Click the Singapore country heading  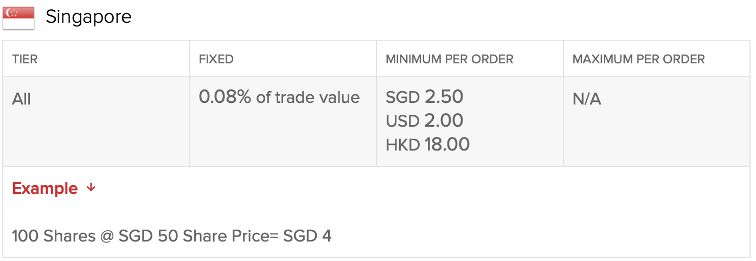[88, 17]
